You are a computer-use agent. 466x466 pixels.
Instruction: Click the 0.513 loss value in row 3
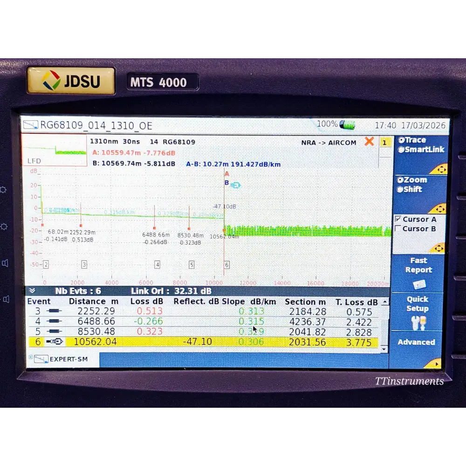[150, 311]
